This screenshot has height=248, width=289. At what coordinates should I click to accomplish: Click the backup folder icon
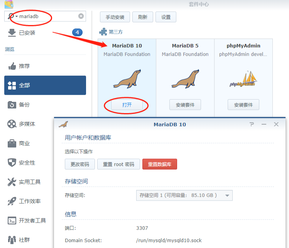coord(12,105)
